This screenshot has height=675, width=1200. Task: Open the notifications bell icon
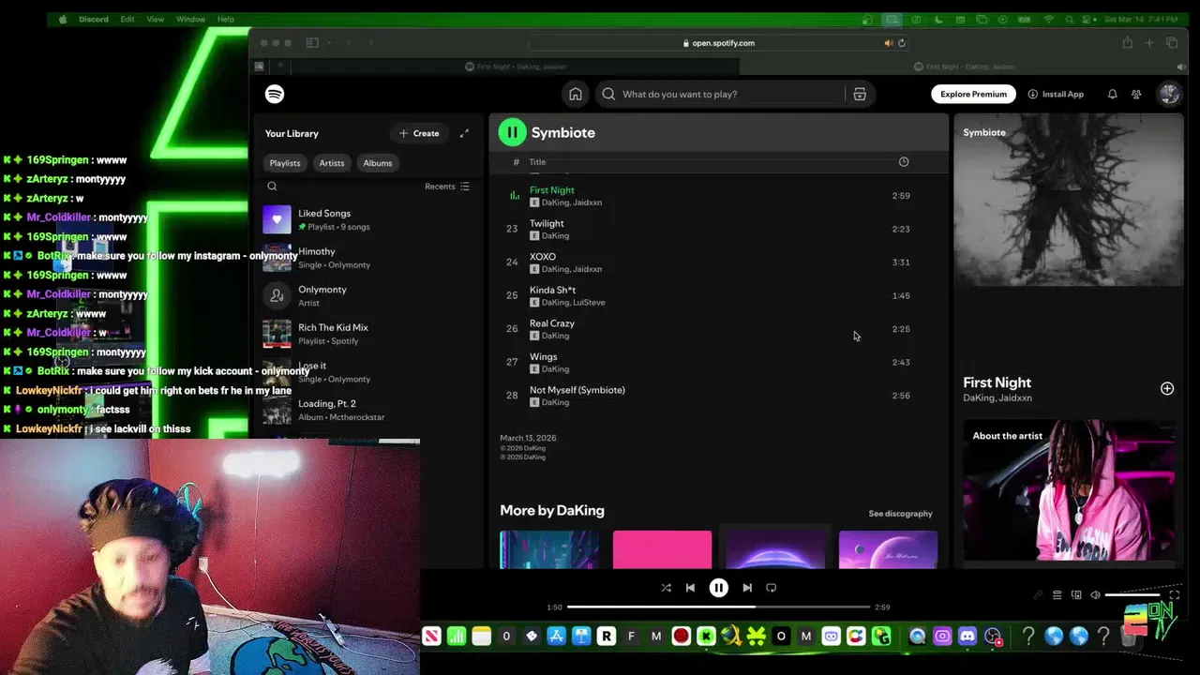point(1112,94)
